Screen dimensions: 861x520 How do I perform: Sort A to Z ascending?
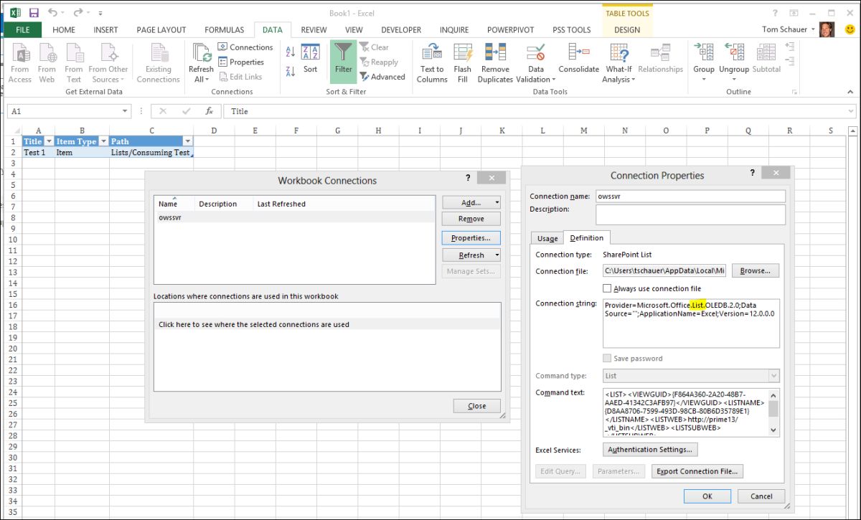tap(291, 52)
